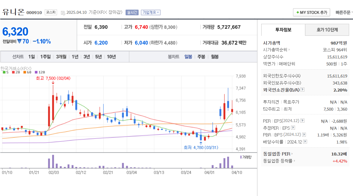
Task: Select the 3개월 line chart period
Action: click(61, 57)
